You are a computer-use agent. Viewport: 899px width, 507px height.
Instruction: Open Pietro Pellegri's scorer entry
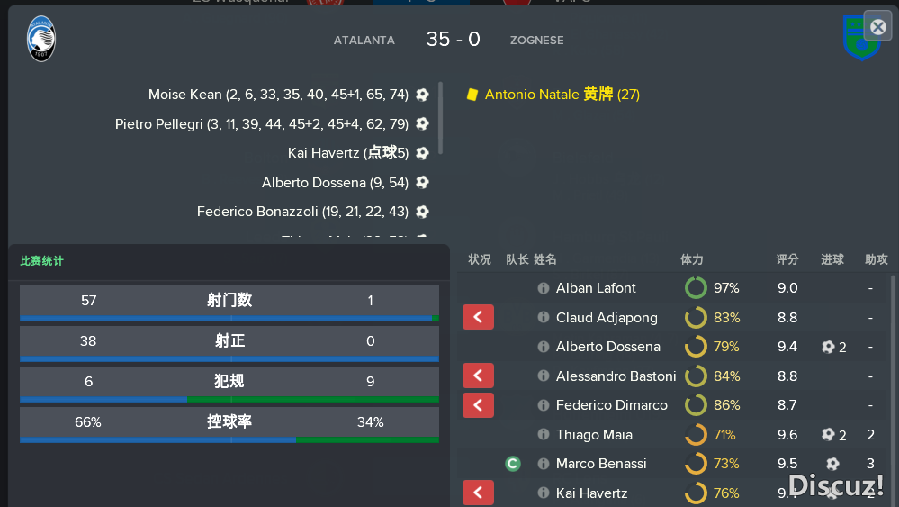click(262, 124)
